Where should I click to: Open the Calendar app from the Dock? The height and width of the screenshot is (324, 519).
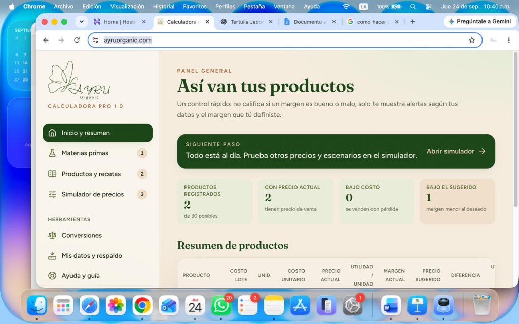195,305
